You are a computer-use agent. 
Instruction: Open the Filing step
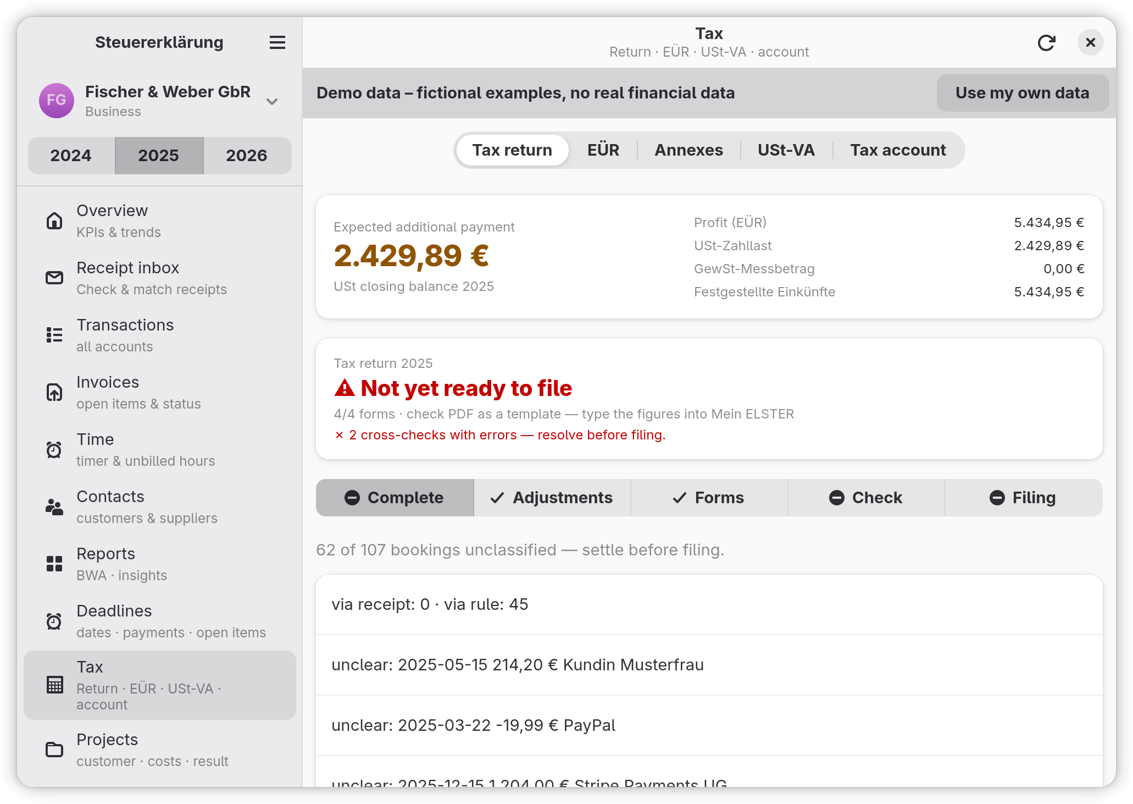coord(1024,498)
